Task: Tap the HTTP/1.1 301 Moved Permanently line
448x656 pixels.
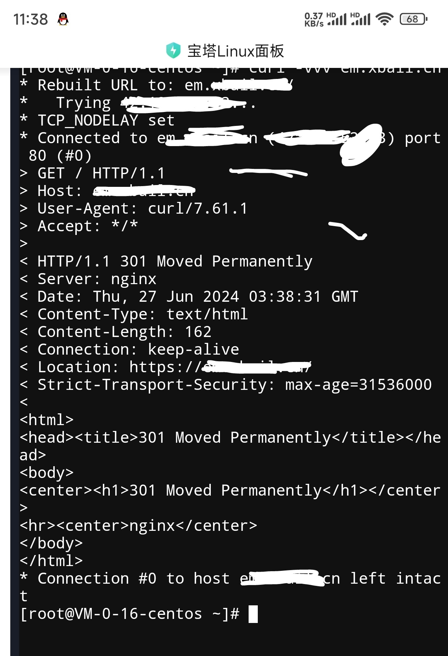Action: coord(166,261)
